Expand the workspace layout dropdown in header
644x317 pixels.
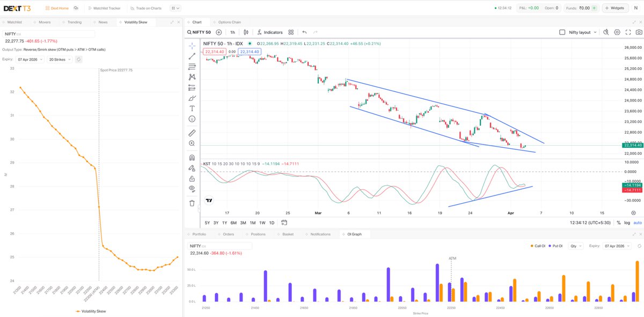coord(175,8)
